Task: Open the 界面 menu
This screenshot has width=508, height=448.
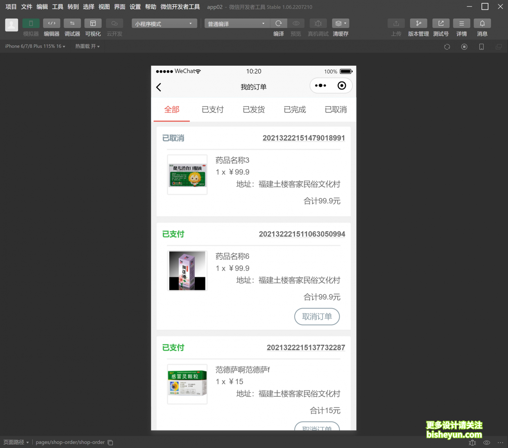Action: coord(119,7)
